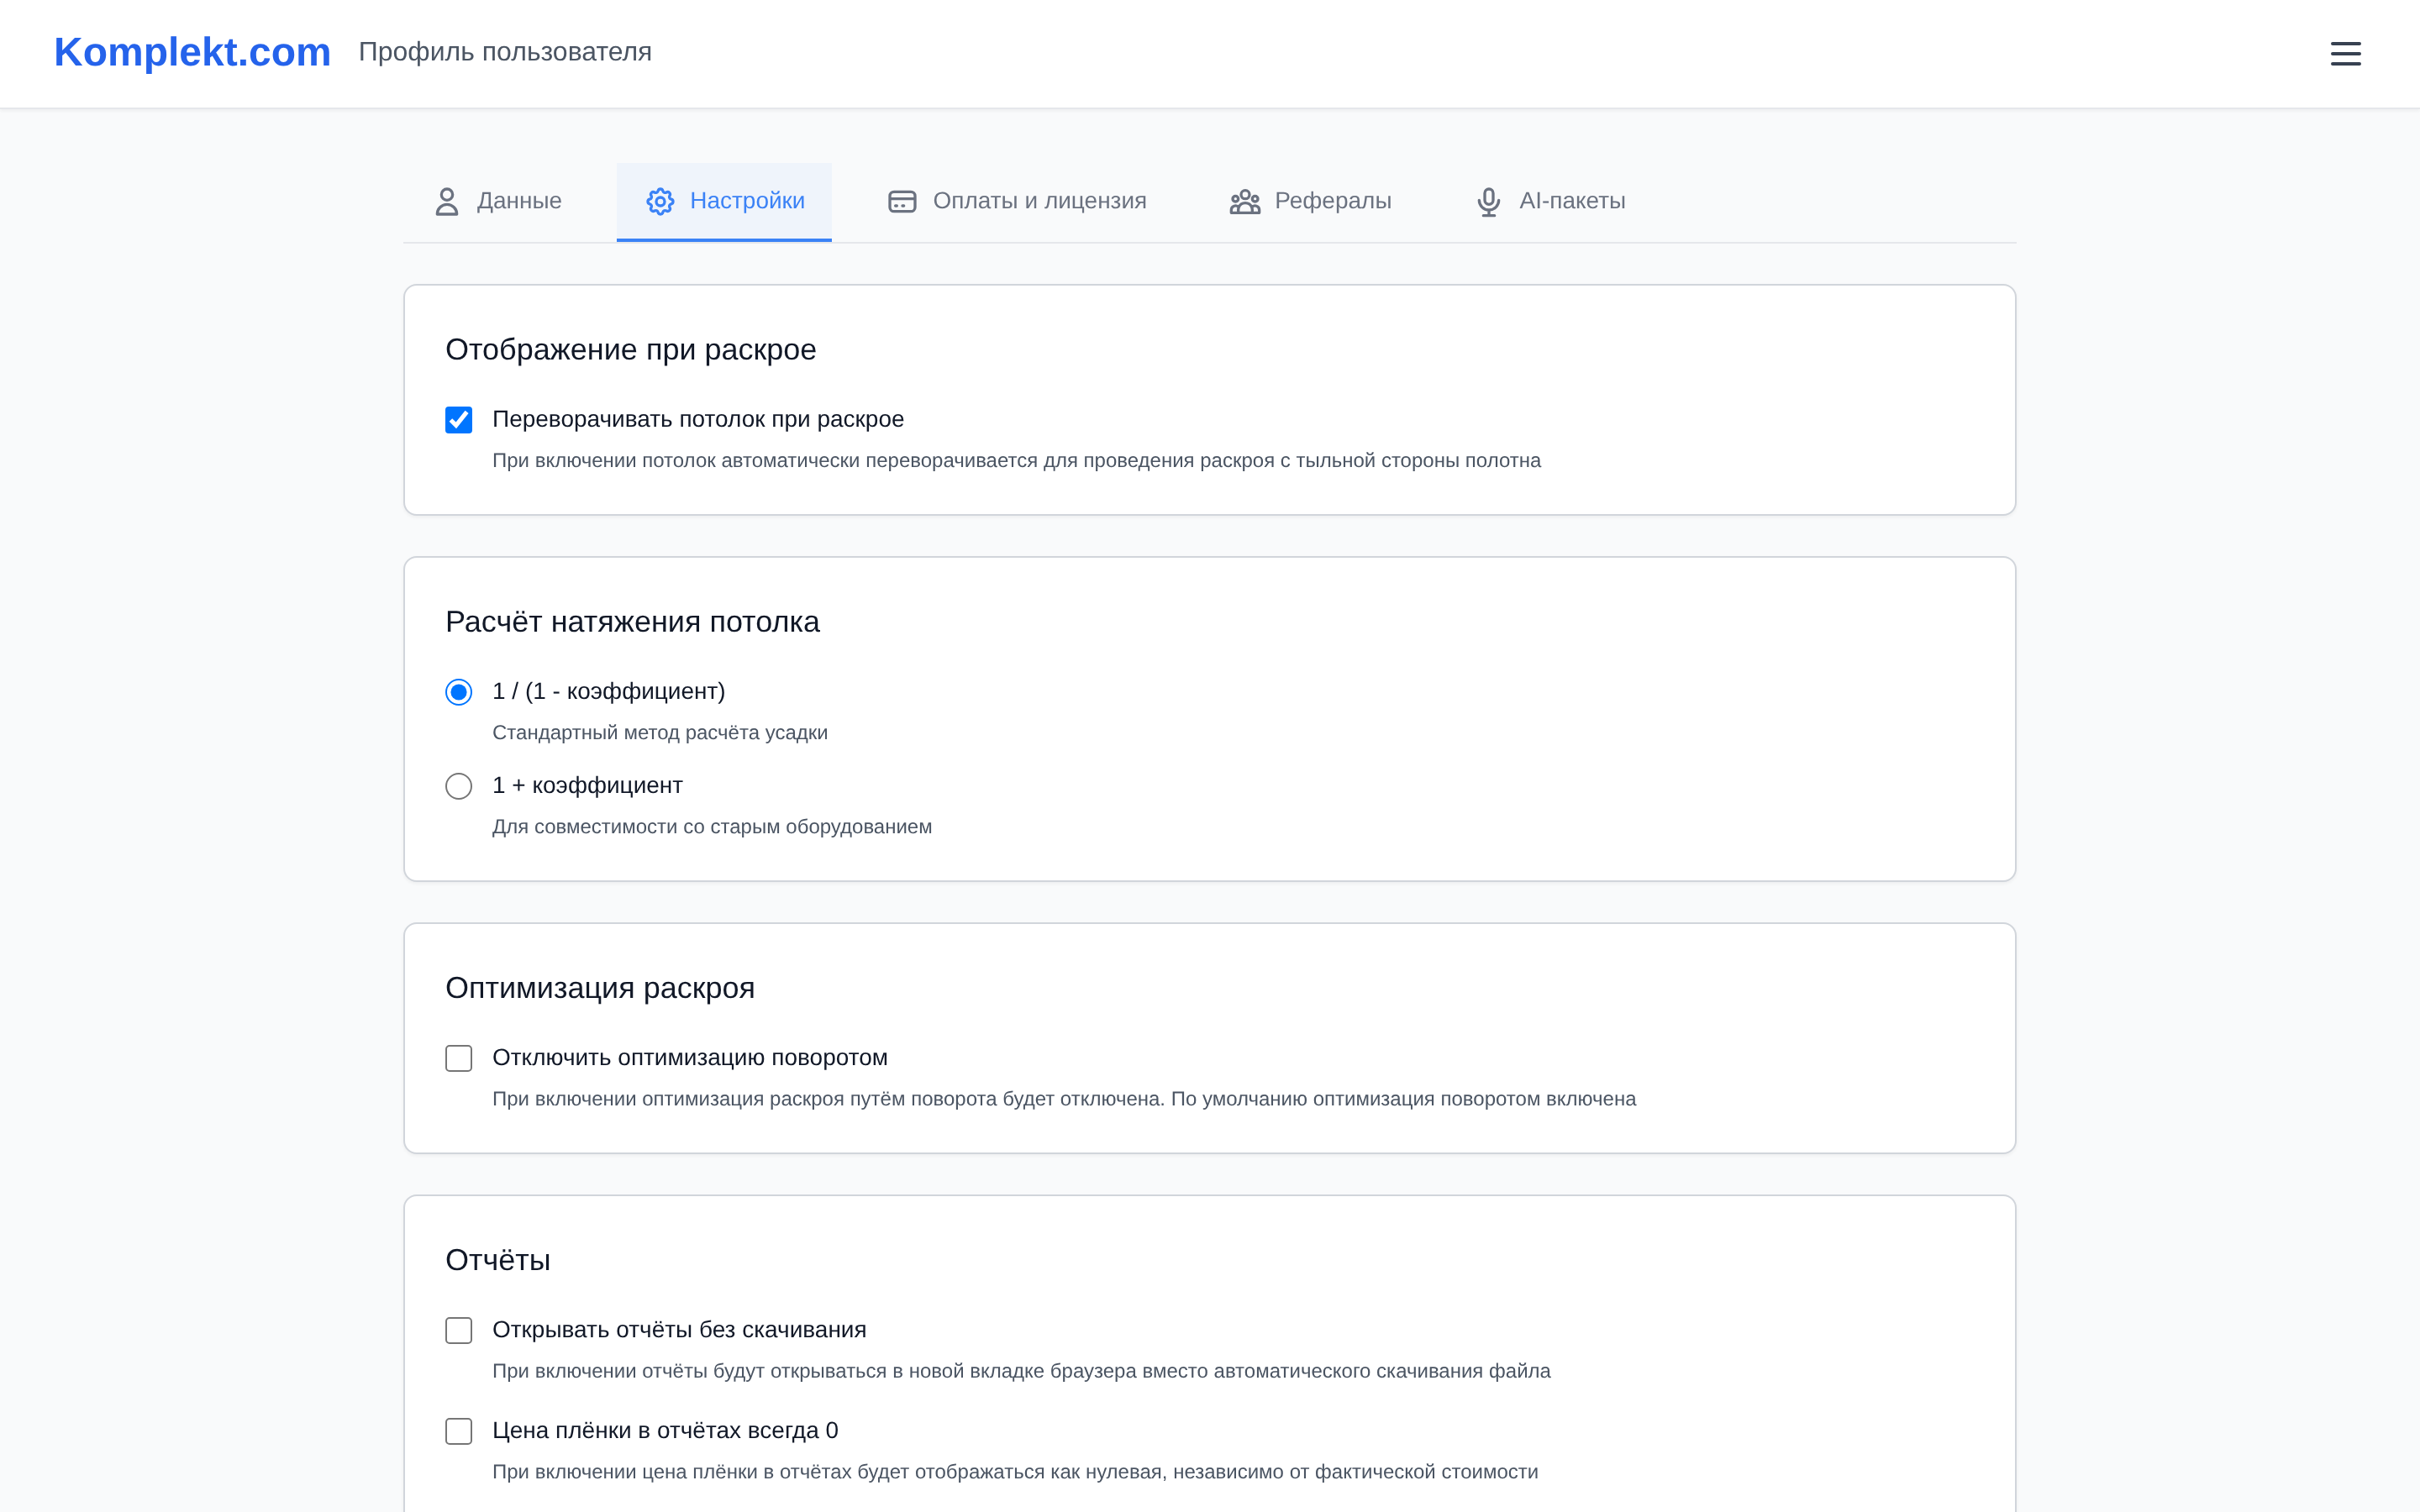The image size is (2420, 1512).
Task: Click the Профиль пользователя header text
Action: (505, 52)
